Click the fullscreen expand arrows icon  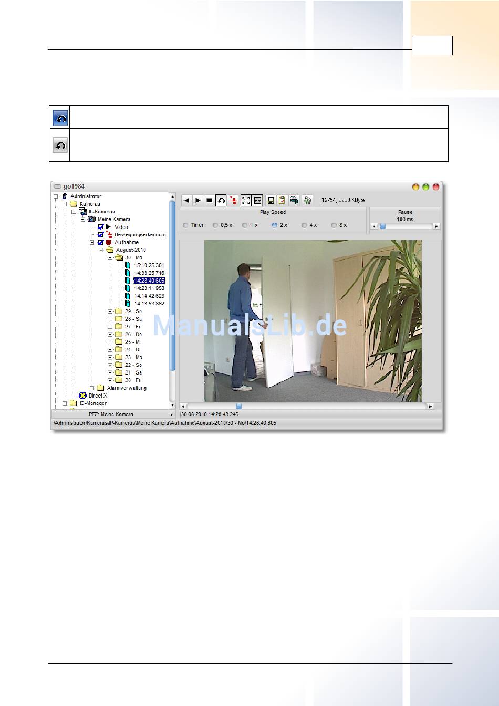coord(246,200)
